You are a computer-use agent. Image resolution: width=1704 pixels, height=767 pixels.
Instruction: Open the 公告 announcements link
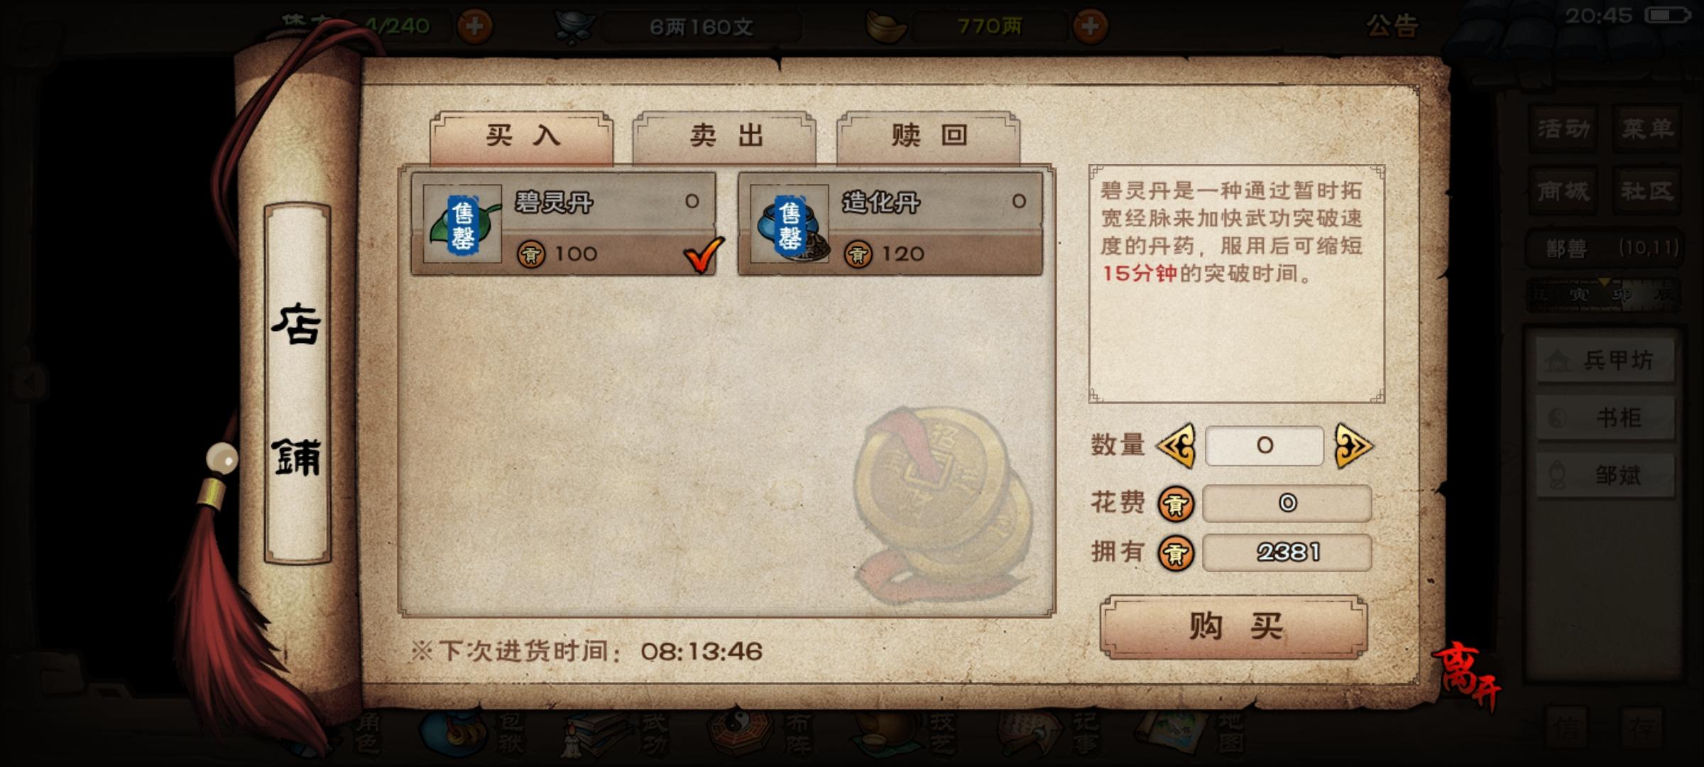(1393, 26)
